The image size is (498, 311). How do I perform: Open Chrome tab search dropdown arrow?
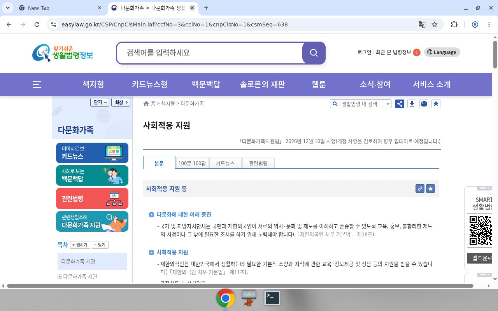point(8,8)
